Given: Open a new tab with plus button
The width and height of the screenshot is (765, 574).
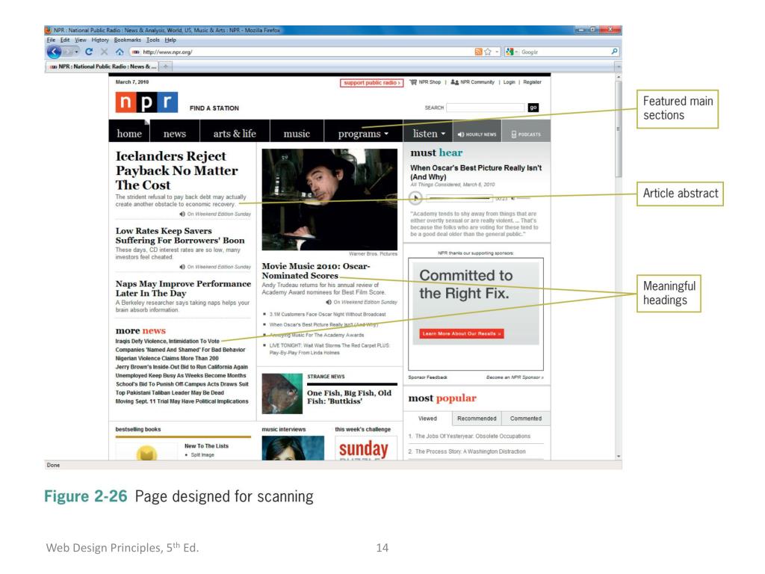Looking at the screenshot, I should (x=165, y=67).
